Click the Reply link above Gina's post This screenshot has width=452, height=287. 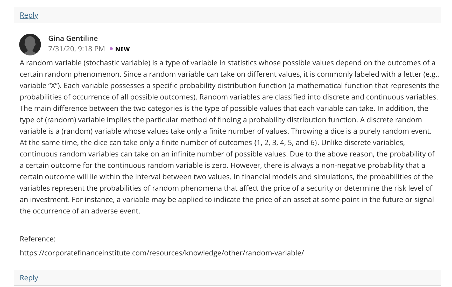[x=29, y=15]
